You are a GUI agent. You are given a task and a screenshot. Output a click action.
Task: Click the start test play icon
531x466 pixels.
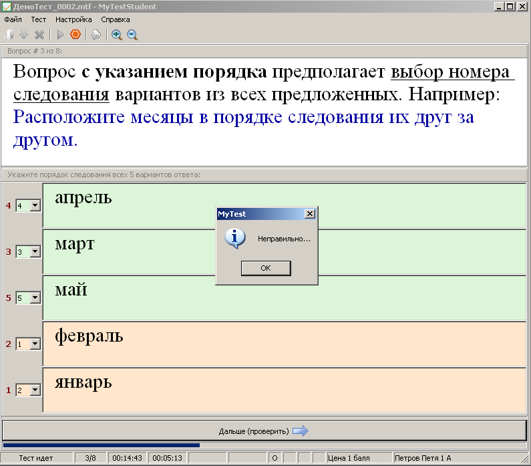[x=61, y=35]
